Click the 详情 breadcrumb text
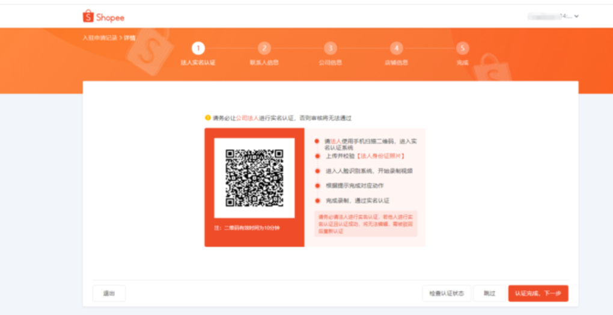The width and height of the screenshot is (613, 315). 129,38
